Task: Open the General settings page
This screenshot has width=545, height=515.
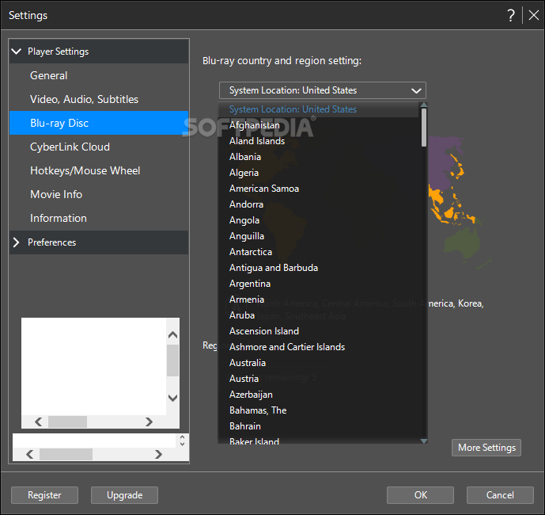Action: tap(99, 75)
